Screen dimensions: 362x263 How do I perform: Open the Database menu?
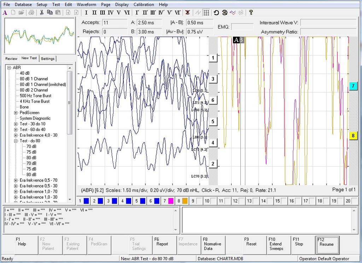(x=23, y=4)
